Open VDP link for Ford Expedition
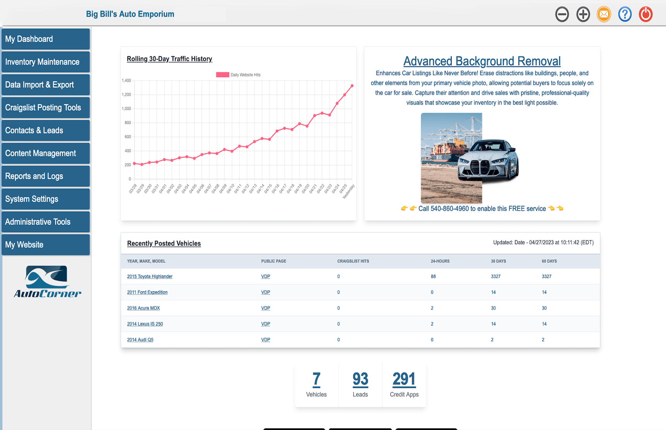This screenshot has height=430, width=666. (265, 292)
